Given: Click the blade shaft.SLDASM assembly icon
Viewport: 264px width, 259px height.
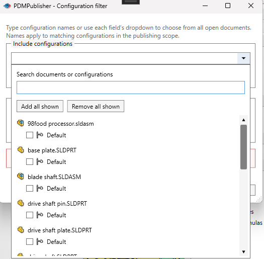Looking at the screenshot, I should [21, 177].
